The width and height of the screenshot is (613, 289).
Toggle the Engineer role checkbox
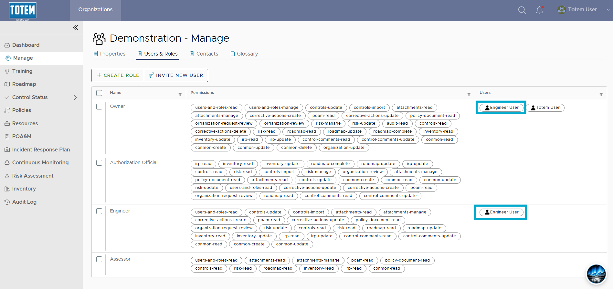(99, 211)
